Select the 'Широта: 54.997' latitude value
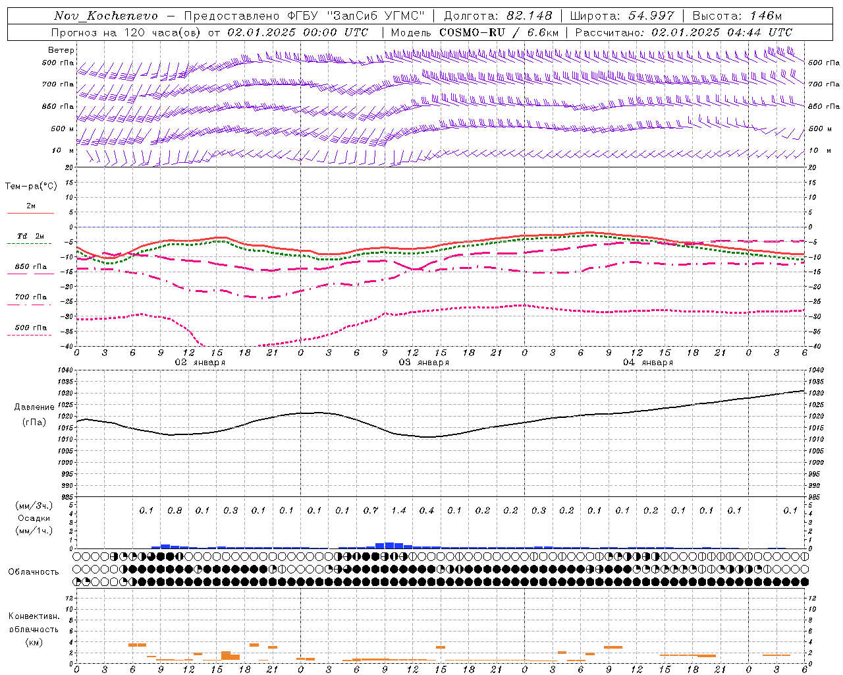The width and height of the screenshot is (843, 675). click(x=622, y=16)
